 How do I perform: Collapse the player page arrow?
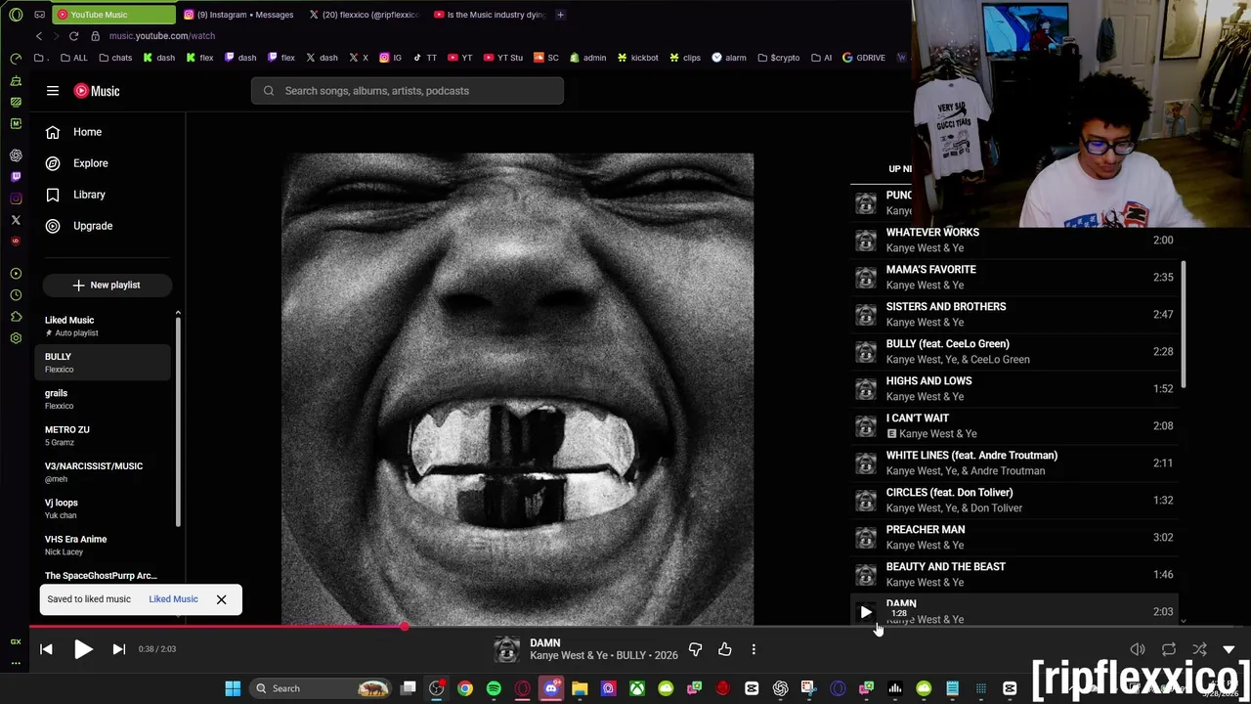click(1229, 649)
